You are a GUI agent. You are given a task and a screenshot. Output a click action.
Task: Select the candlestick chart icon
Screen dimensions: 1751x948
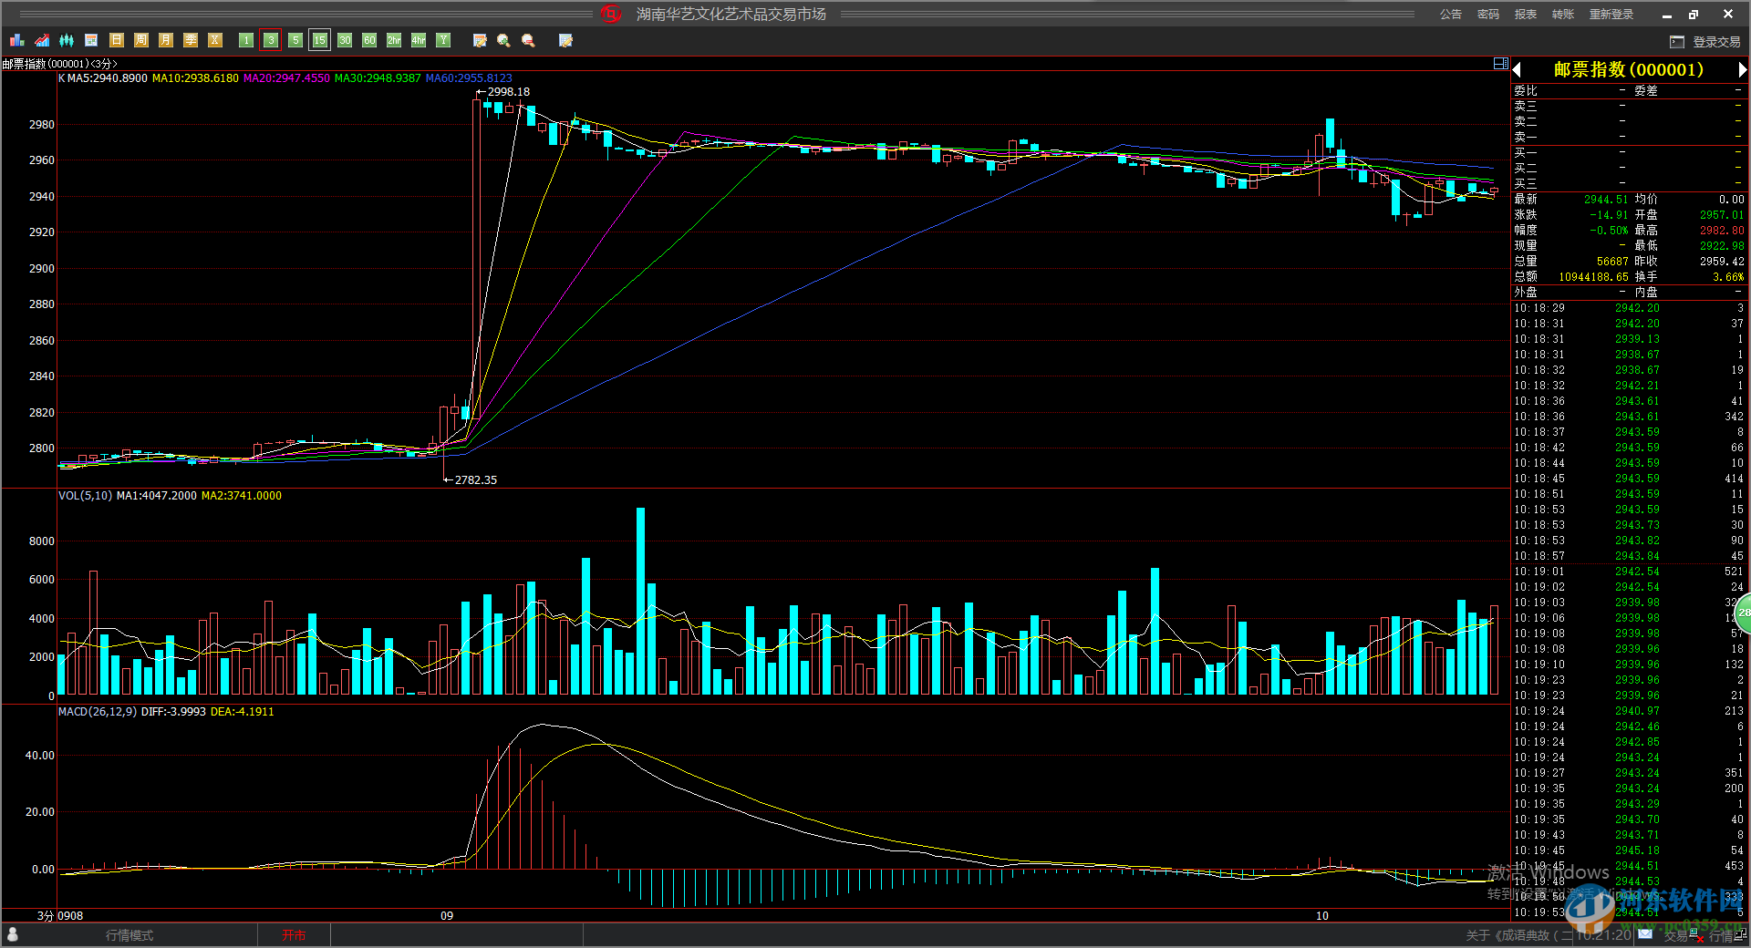tap(67, 40)
